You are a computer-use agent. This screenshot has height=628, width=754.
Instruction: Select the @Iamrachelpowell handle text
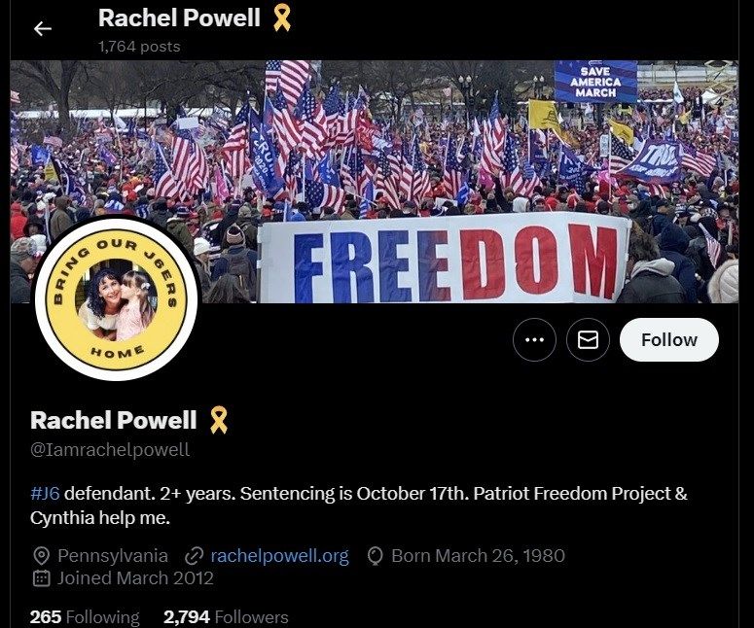(x=110, y=450)
